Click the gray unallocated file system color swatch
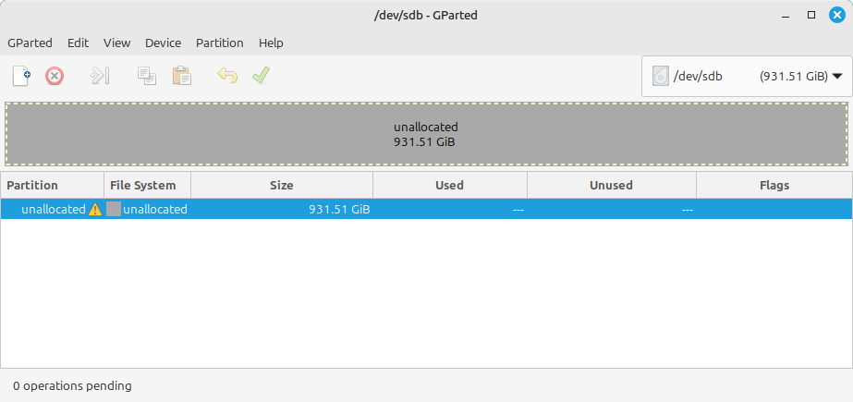 point(114,209)
